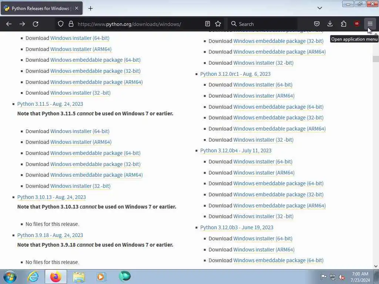Screen dimensions: 379x284
Task: Click the page vertical scrollbar thumb
Action: [376, 59]
